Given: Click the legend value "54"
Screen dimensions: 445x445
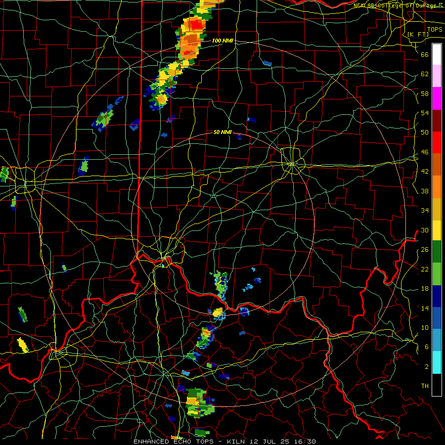Looking at the screenshot, I should tap(425, 113).
